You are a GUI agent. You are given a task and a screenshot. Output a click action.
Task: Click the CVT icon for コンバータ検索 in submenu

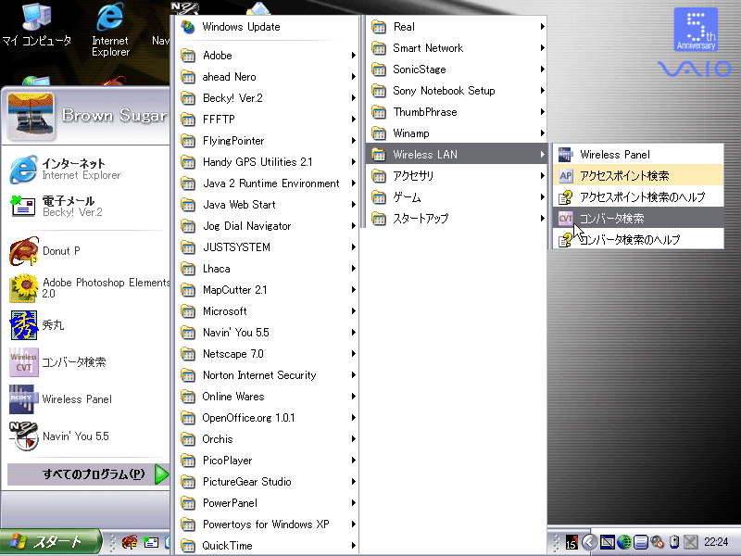coord(566,219)
